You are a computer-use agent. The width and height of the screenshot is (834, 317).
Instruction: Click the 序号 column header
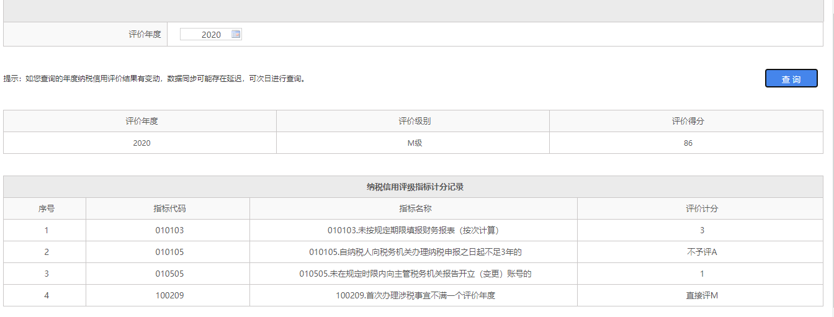tap(46, 208)
